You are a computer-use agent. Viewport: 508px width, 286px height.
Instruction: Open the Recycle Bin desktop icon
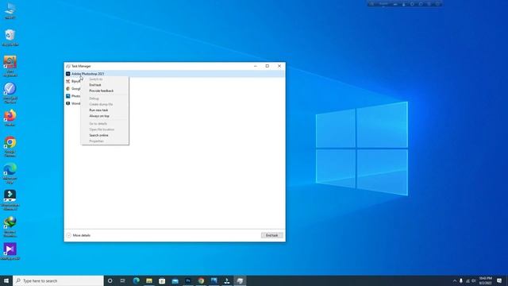10,37
